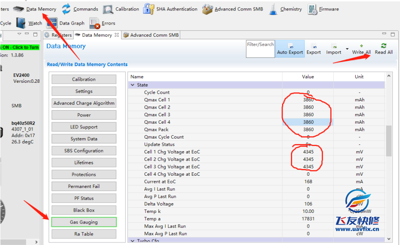Launch Advanced Comm SMB tool

207,9
